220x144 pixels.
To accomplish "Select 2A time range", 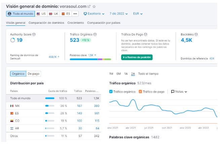I will coord(133,74).
